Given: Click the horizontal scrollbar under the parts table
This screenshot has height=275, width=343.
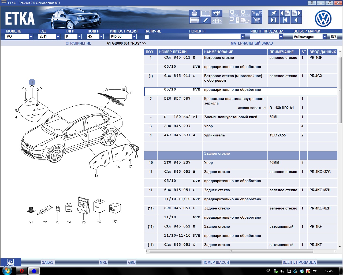Looking at the screenshot, I should pyautogui.click(x=230, y=251).
